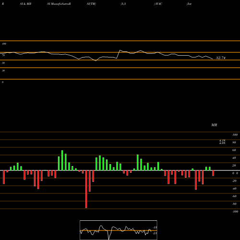Click the -18 value in mini chart
The image size is (240, 240).
pyautogui.click(x=155, y=228)
